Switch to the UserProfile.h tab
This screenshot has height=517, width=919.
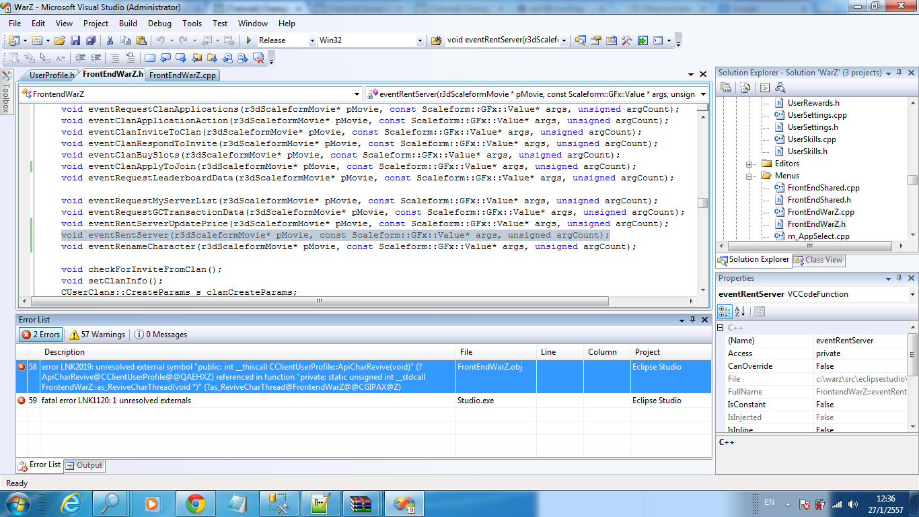51,75
